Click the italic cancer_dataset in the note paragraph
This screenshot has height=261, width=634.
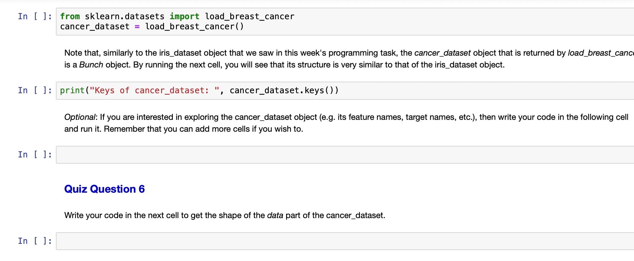tap(442, 53)
